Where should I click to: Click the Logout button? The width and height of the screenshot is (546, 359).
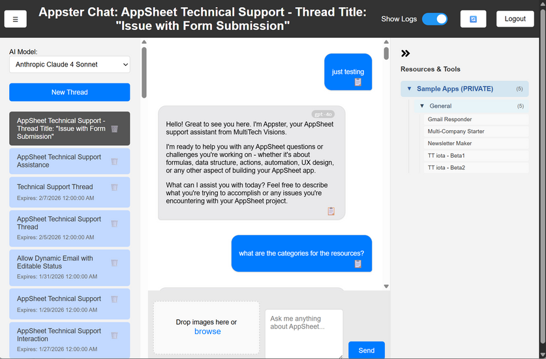[515, 19]
